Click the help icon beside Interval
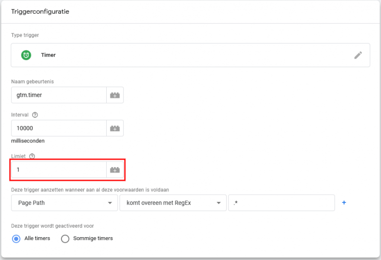This screenshot has width=381, height=260. tap(35, 115)
